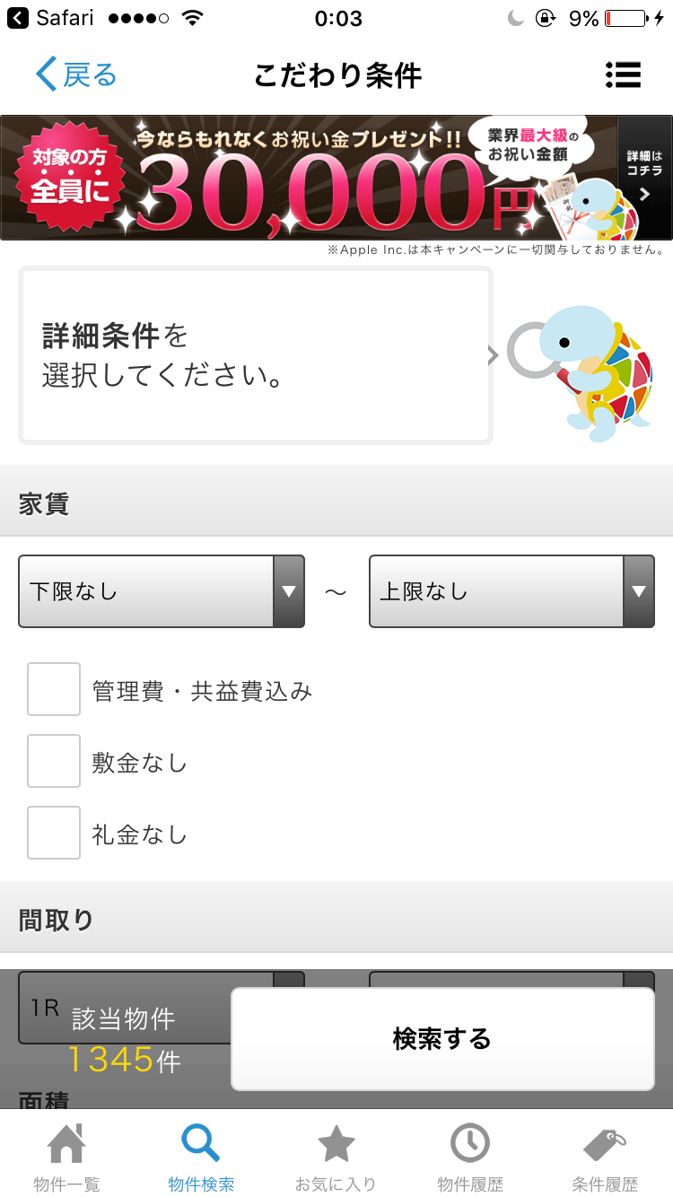
Task: Tap the 戻る back text
Action: [90, 74]
